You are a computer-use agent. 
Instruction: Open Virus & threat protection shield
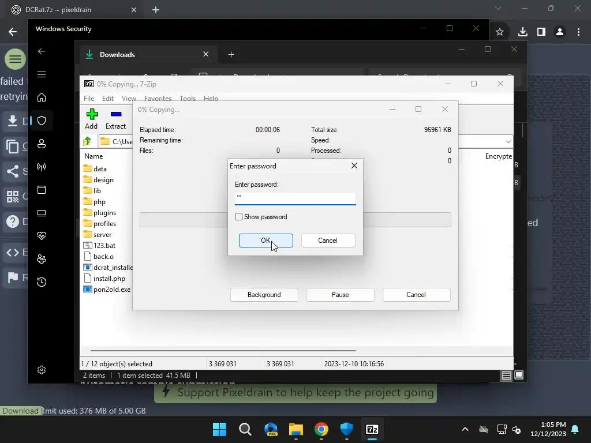(x=42, y=121)
